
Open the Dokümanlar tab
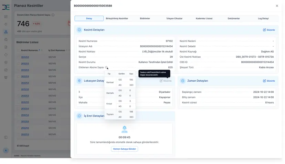(x=234, y=19)
